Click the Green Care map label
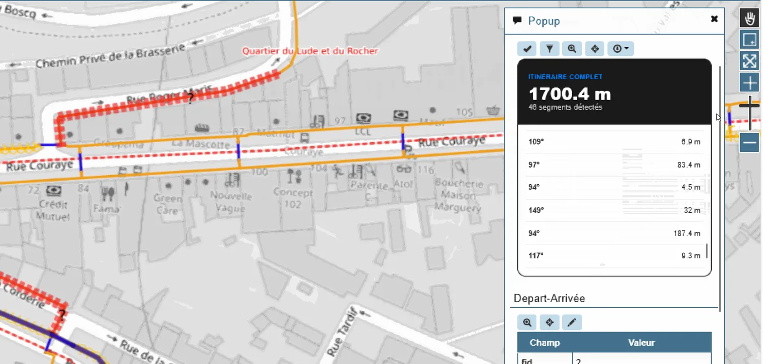 [x=168, y=205]
